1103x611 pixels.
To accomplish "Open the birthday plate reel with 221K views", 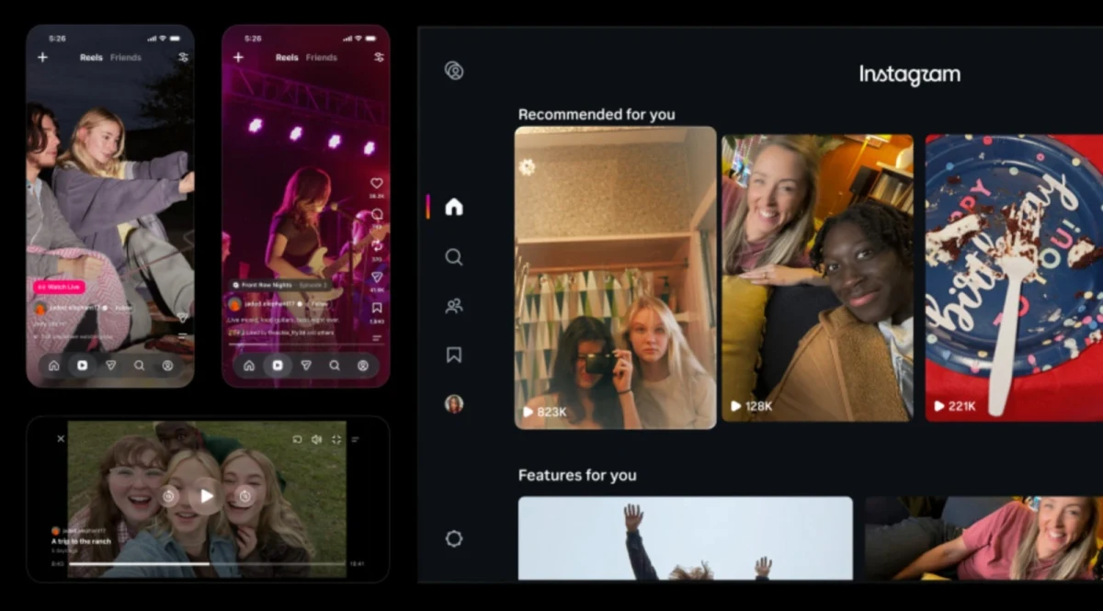I will click(x=1014, y=277).
